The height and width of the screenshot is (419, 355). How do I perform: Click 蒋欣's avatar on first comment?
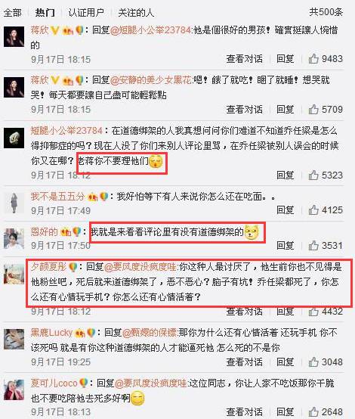[x=14, y=36]
